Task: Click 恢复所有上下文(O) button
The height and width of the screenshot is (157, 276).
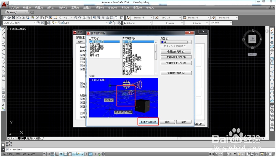Action: click(176, 63)
